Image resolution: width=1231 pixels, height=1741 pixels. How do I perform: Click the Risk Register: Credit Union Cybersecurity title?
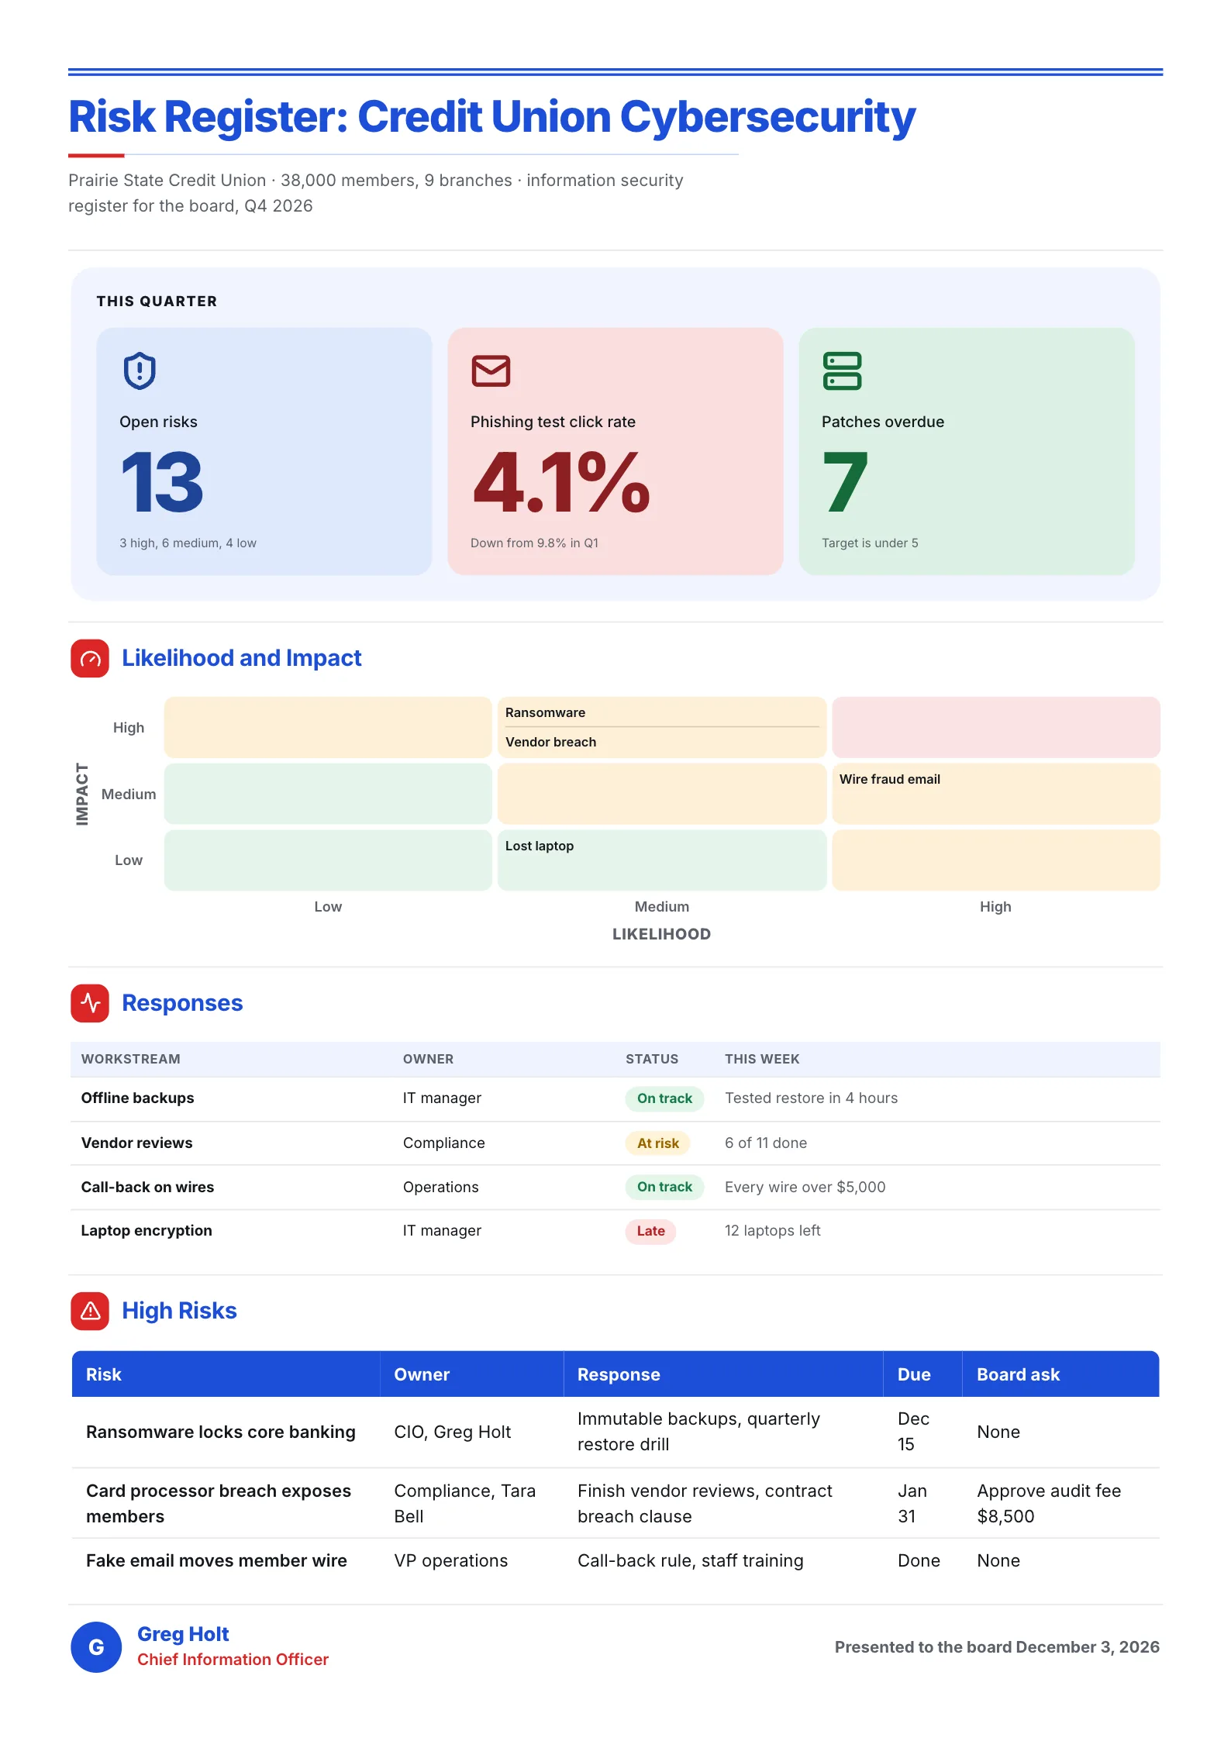click(492, 117)
